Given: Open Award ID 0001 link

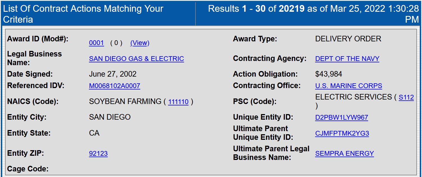Looking at the screenshot, I should 96,43.
